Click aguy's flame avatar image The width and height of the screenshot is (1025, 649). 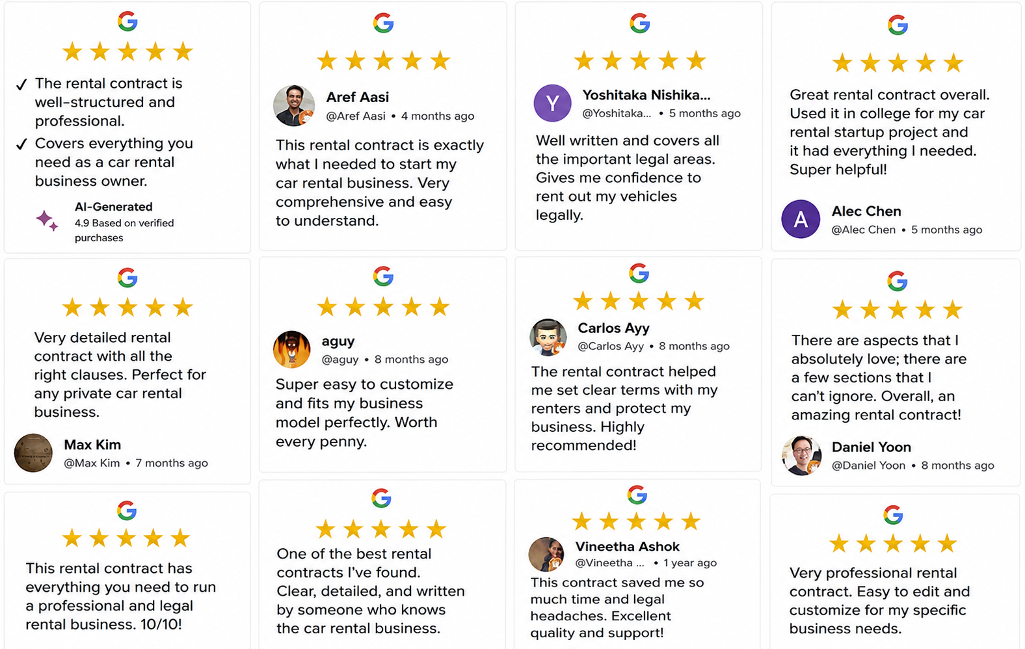coord(291,349)
